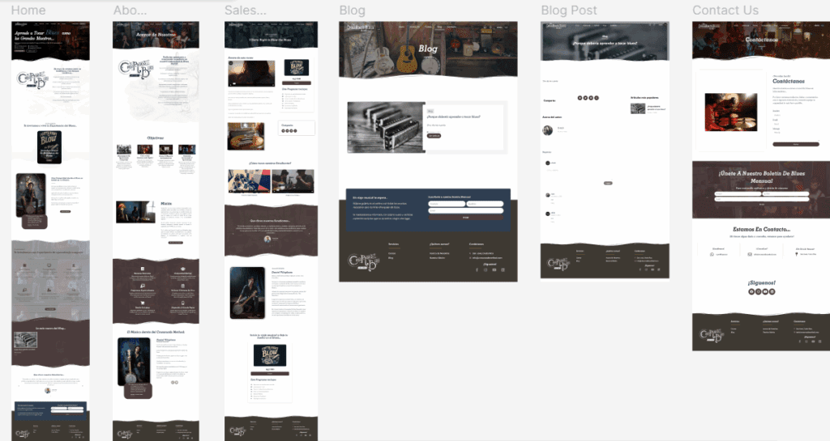Select the Blog Post frame label
Viewport: 830px width, 441px height.
pyautogui.click(x=568, y=10)
